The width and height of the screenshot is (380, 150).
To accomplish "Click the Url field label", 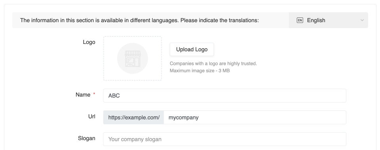I will [92, 117].
